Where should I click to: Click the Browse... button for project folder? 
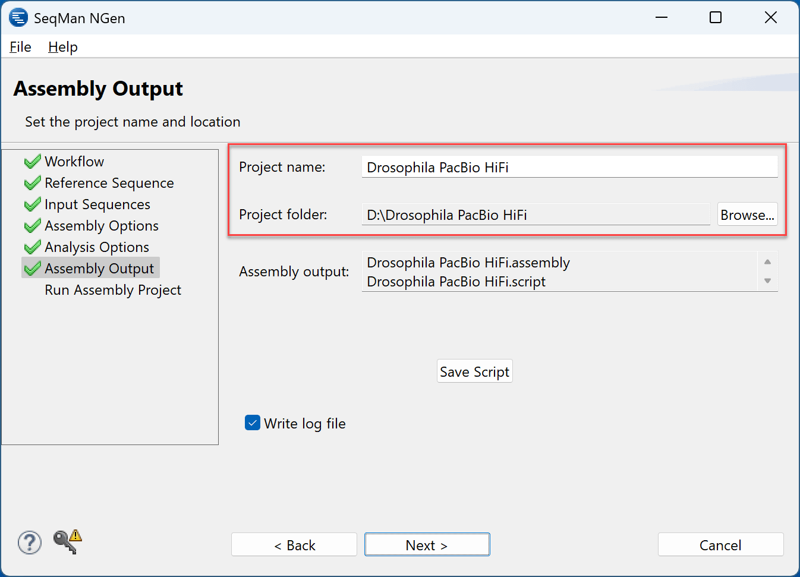[747, 215]
